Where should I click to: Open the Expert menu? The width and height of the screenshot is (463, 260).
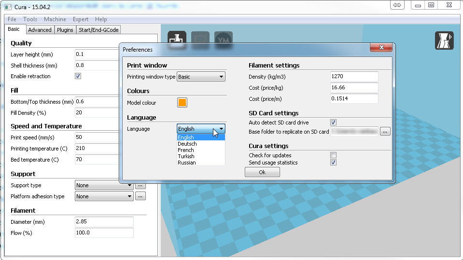[81, 19]
